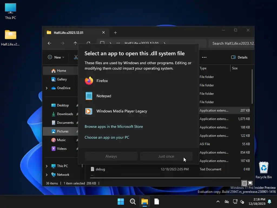Expand the OneDrive tree node

point(47,88)
